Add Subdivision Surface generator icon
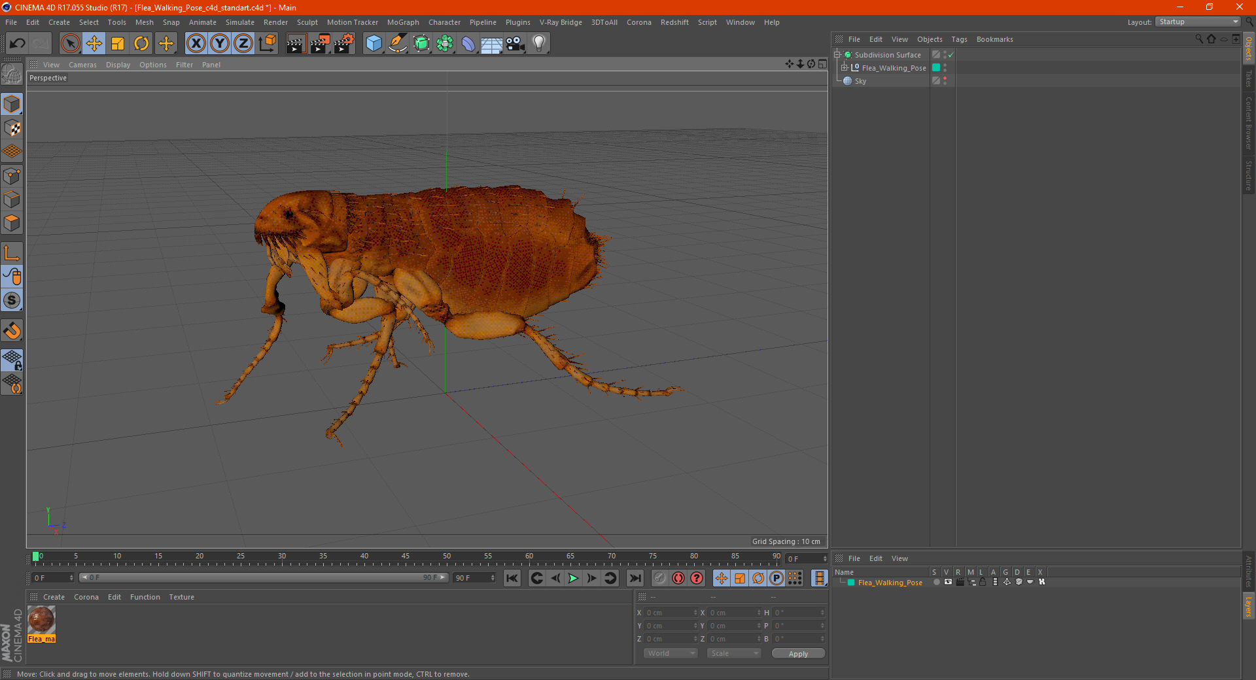 [x=421, y=44]
